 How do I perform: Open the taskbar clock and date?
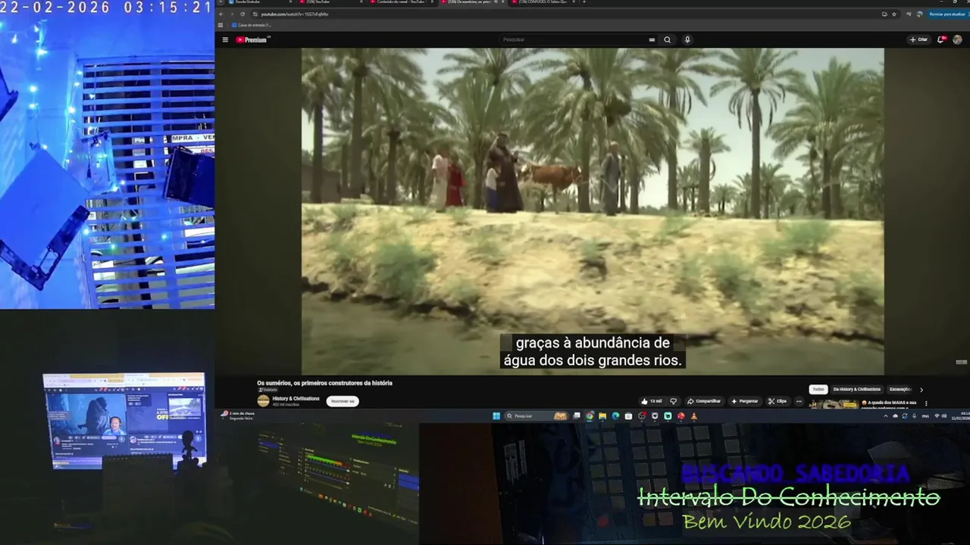click(960, 416)
